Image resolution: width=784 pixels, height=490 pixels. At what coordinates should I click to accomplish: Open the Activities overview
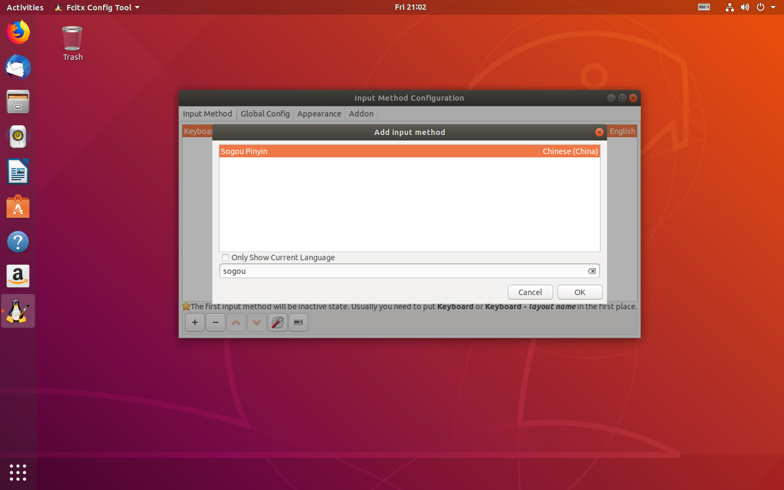(x=25, y=7)
